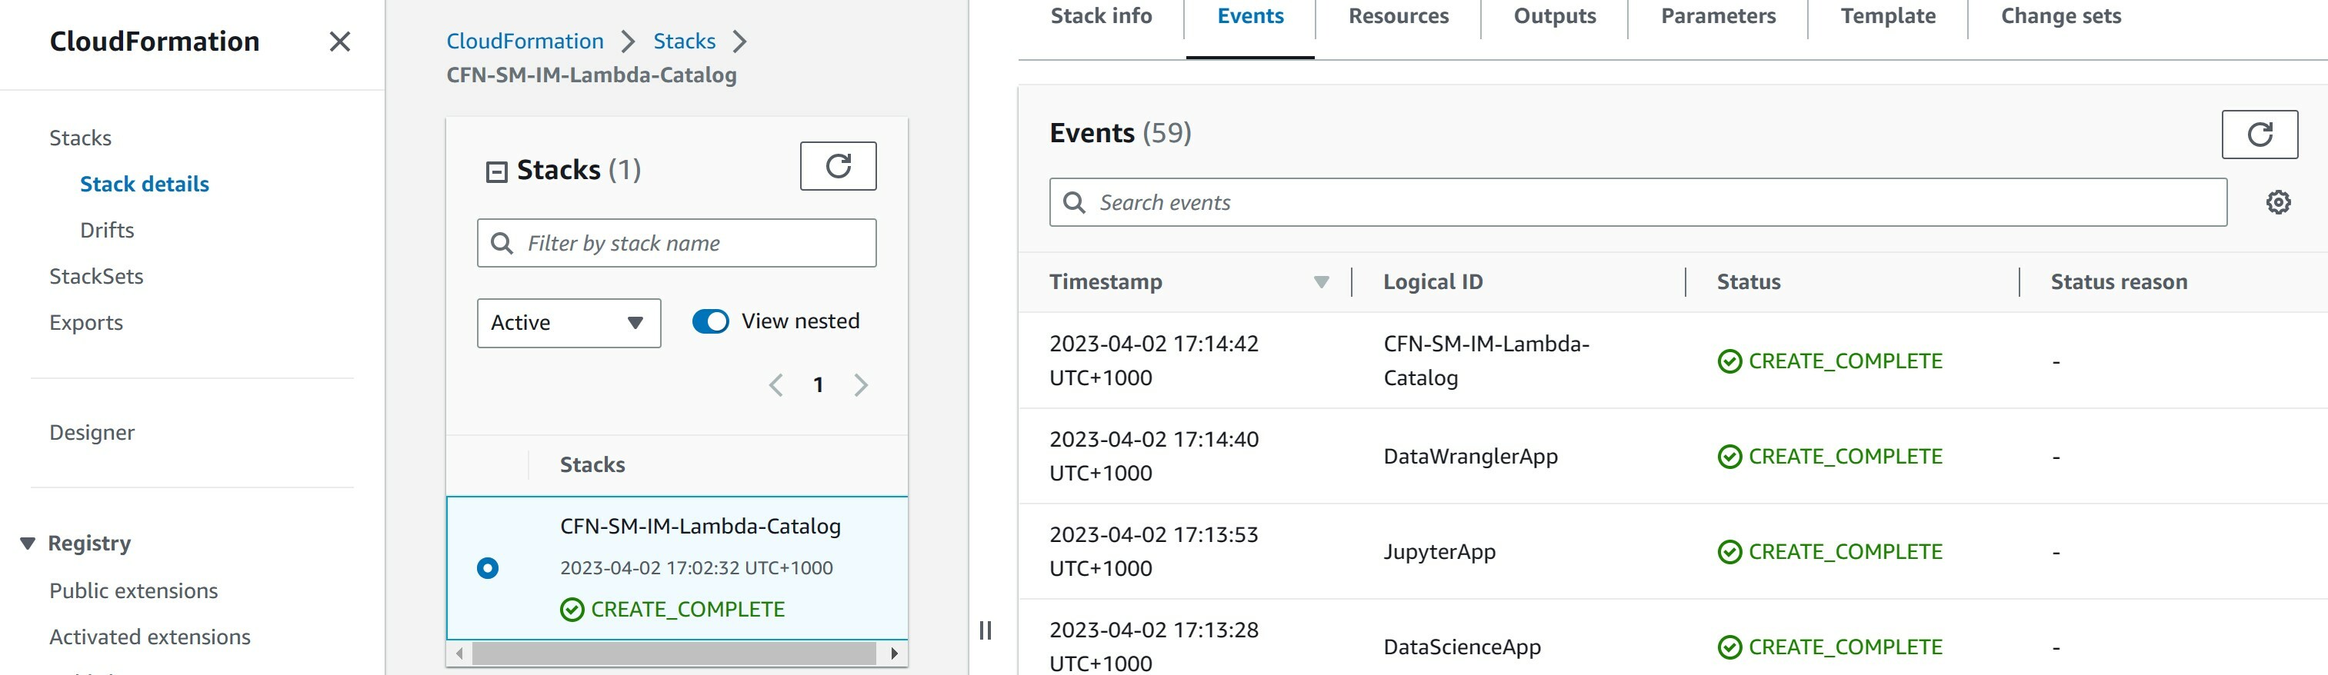Click the JupyterApp logical ID
This screenshot has width=2328, height=675.
tap(1439, 552)
